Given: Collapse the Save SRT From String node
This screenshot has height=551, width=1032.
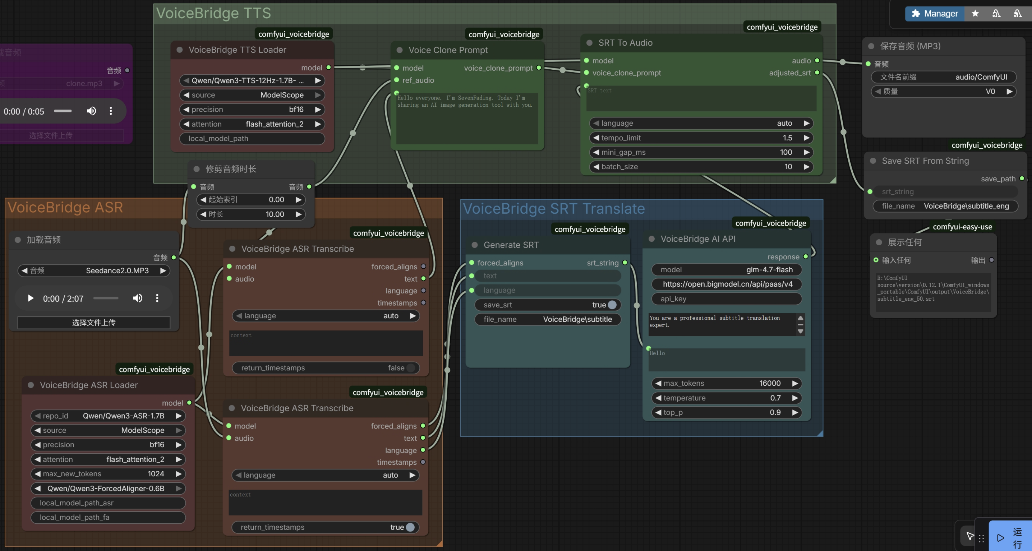Looking at the screenshot, I should pos(873,161).
